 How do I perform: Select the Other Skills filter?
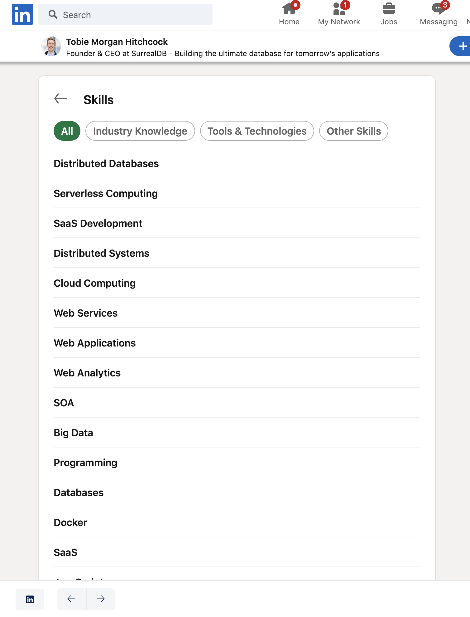tap(353, 131)
